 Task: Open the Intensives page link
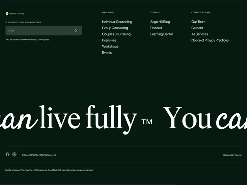coord(109,40)
